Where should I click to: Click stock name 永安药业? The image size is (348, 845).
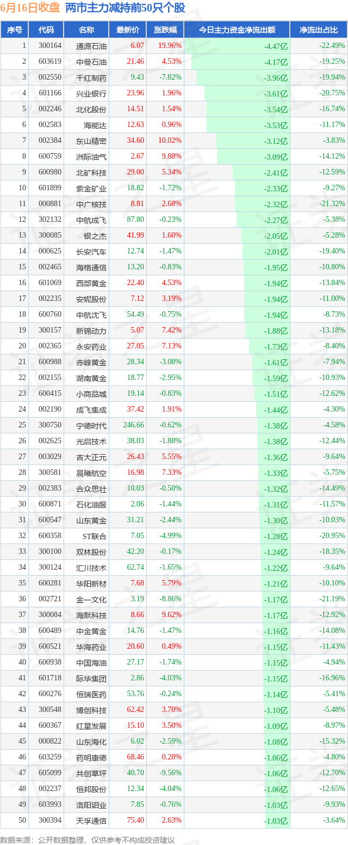click(91, 347)
